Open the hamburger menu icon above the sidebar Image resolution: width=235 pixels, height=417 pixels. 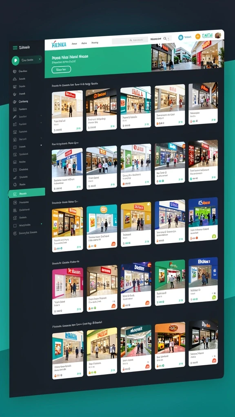click(15, 48)
